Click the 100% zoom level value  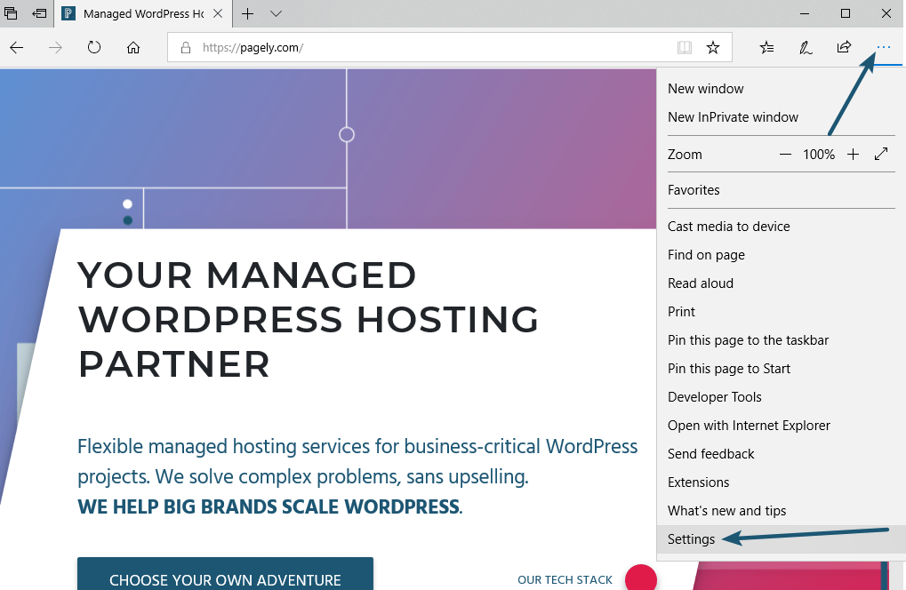tap(819, 154)
